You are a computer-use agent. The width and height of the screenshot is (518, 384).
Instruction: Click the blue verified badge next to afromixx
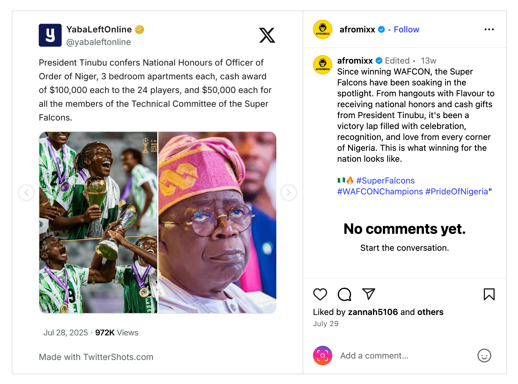click(x=381, y=29)
